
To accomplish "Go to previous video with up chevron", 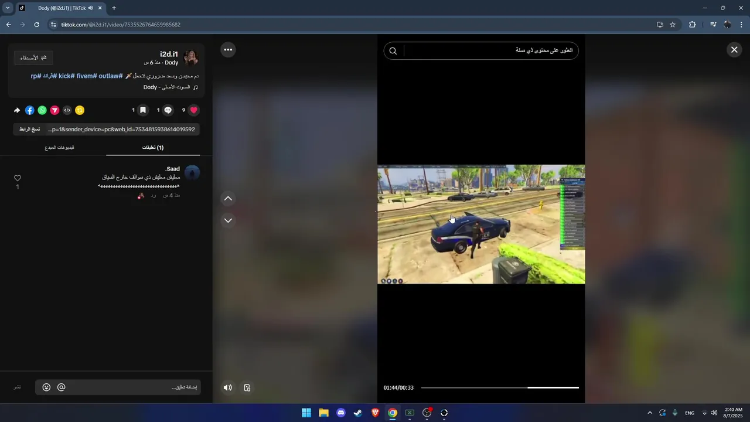I will coord(228,198).
